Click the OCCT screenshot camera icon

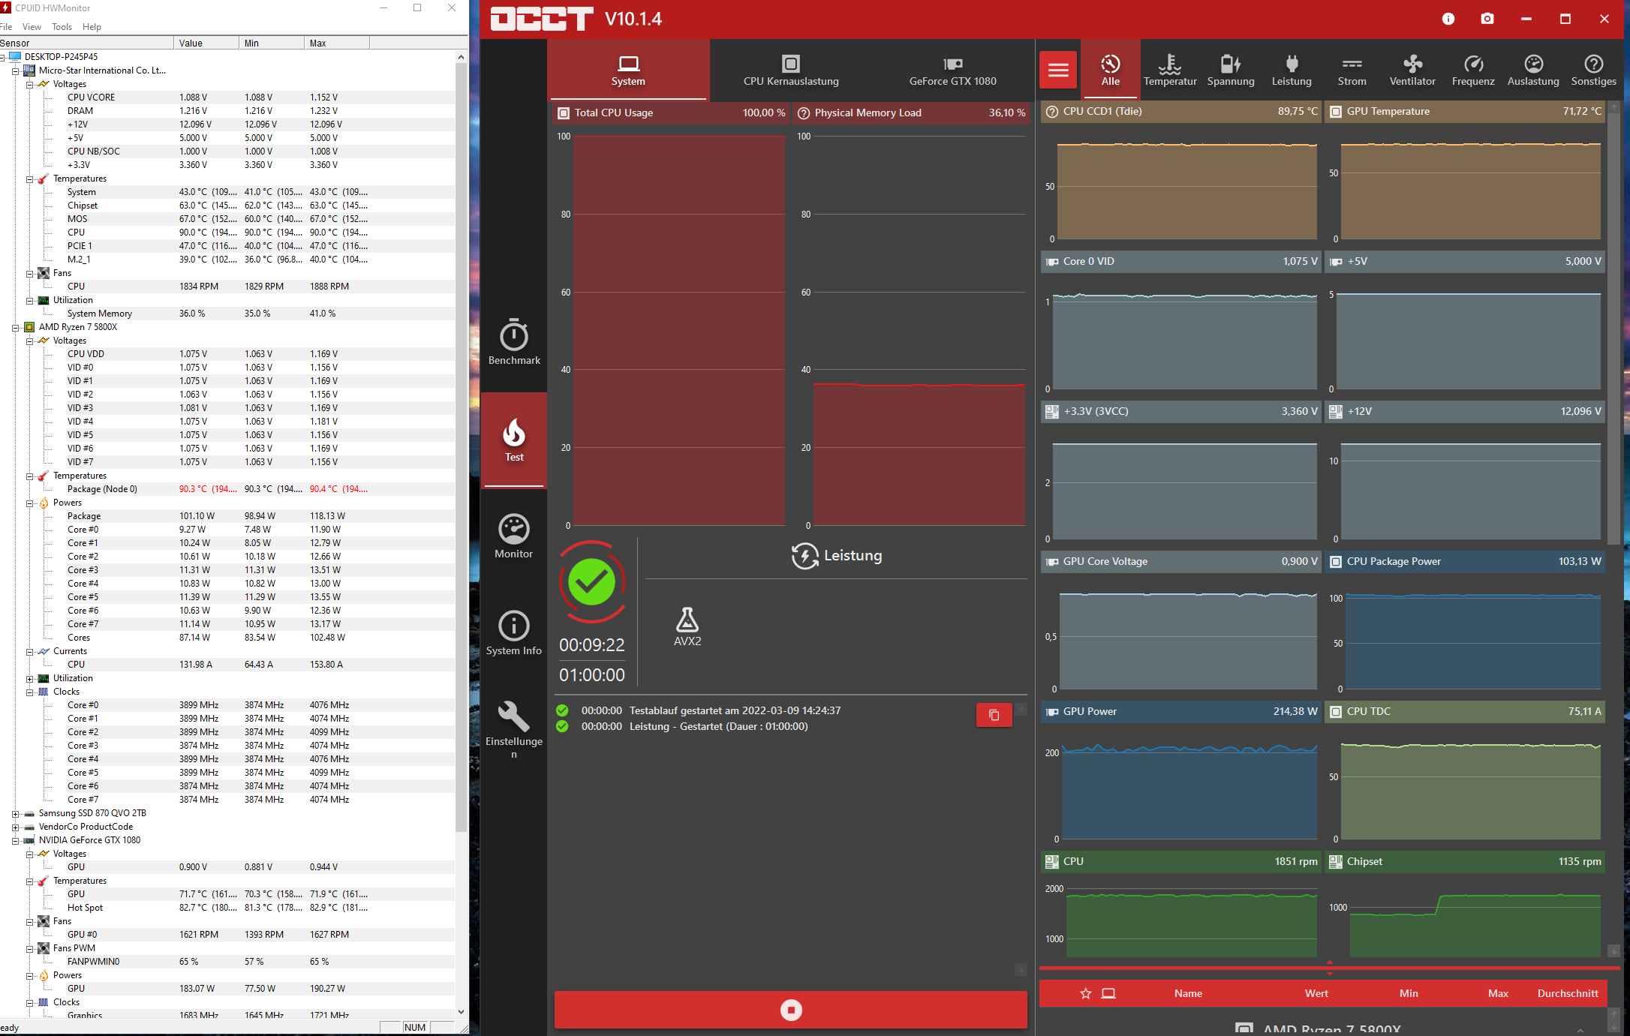pos(1487,19)
